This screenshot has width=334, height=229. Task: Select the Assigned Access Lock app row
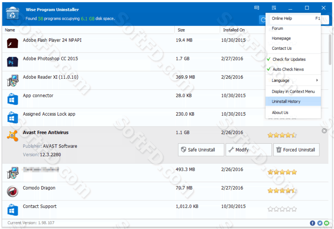165,117
